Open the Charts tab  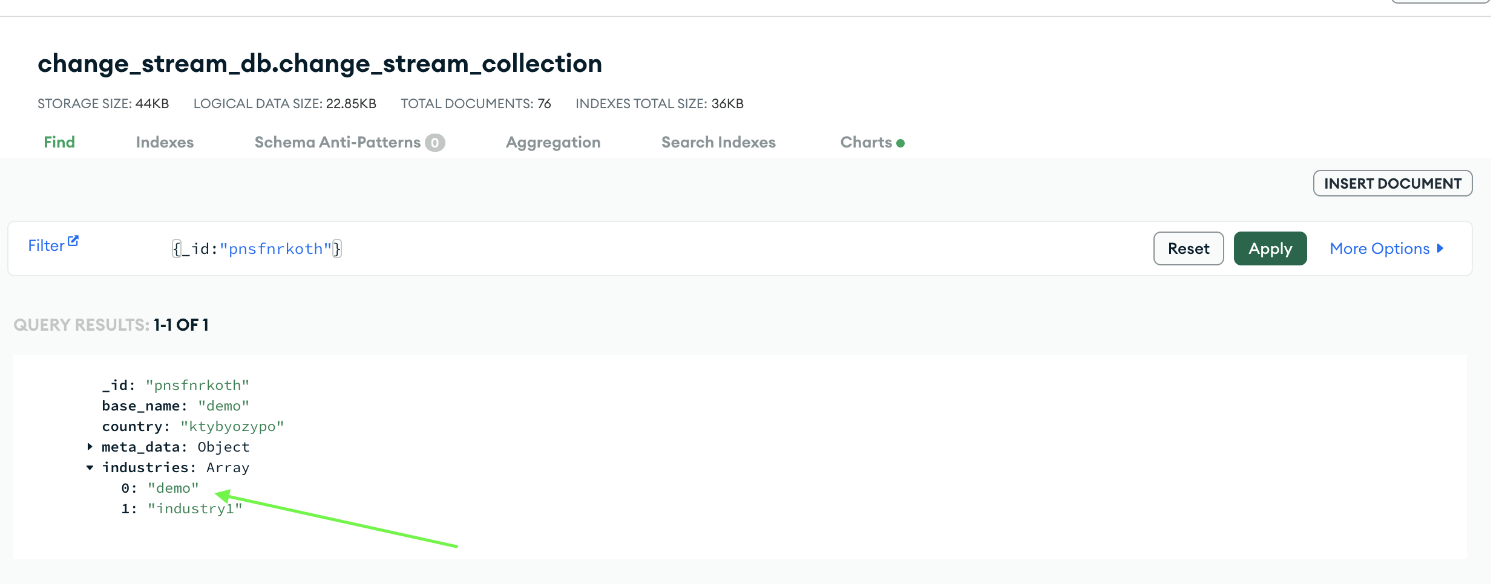pyautogui.click(x=866, y=142)
